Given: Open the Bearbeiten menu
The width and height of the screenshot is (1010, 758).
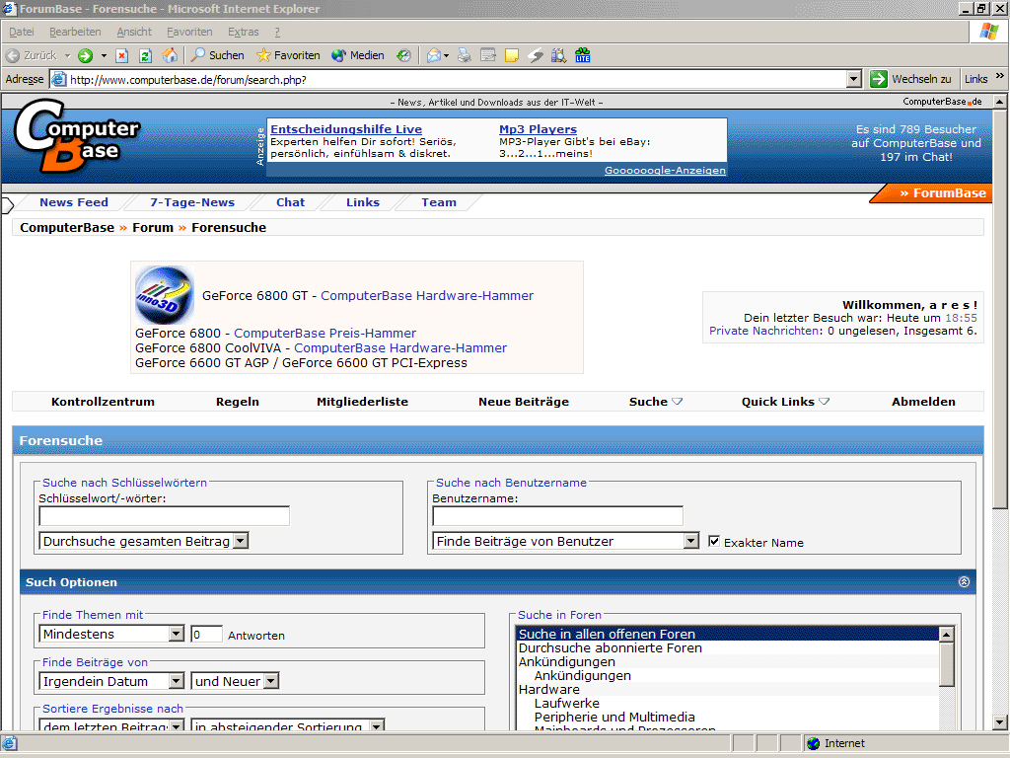Looking at the screenshot, I should click(x=75, y=32).
